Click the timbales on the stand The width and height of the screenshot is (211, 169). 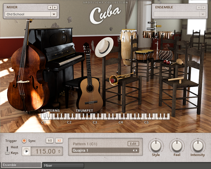click(156, 34)
